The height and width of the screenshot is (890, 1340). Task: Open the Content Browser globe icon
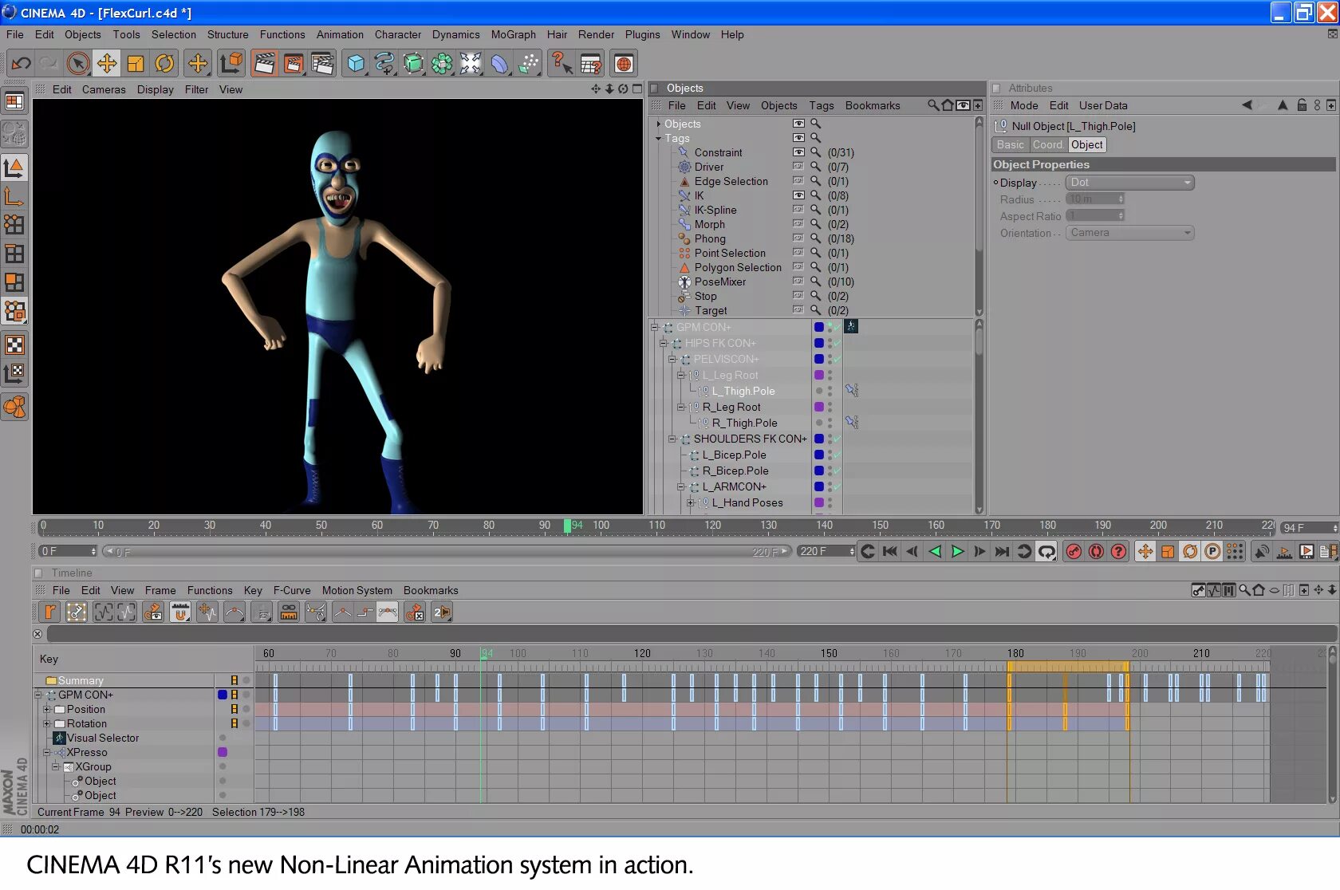tap(624, 63)
